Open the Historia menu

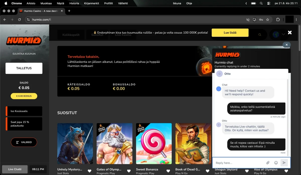click(x=74, y=3)
